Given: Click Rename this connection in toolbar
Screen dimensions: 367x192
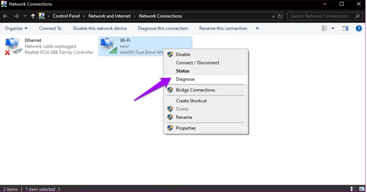Looking at the screenshot, I should [223, 29].
